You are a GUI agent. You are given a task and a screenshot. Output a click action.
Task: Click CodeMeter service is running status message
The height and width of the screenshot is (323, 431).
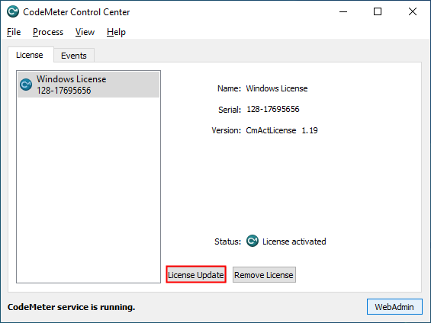point(71,307)
